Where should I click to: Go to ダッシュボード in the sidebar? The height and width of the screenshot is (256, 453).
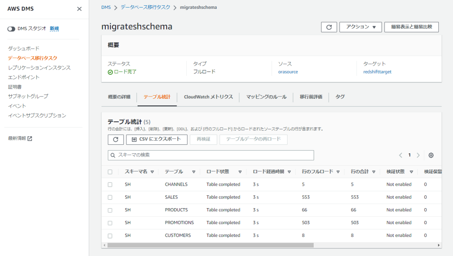pyautogui.click(x=24, y=48)
